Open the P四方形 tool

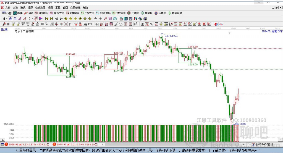[41, 13]
